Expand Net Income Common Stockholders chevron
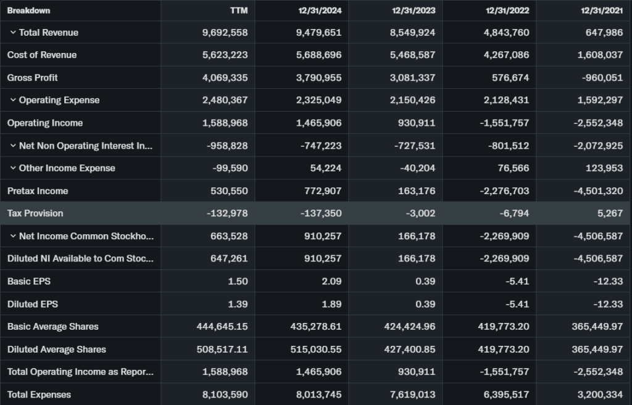 click(x=12, y=236)
